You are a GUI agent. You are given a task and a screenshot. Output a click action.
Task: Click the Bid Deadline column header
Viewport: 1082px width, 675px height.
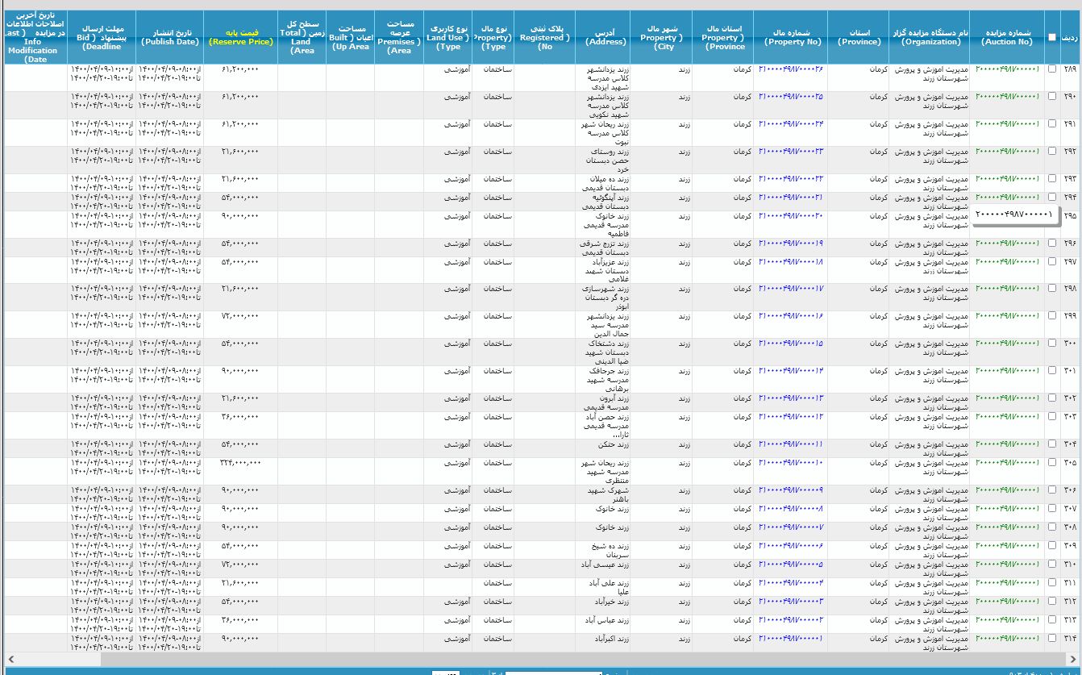pyautogui.click(x=101, y=37)
